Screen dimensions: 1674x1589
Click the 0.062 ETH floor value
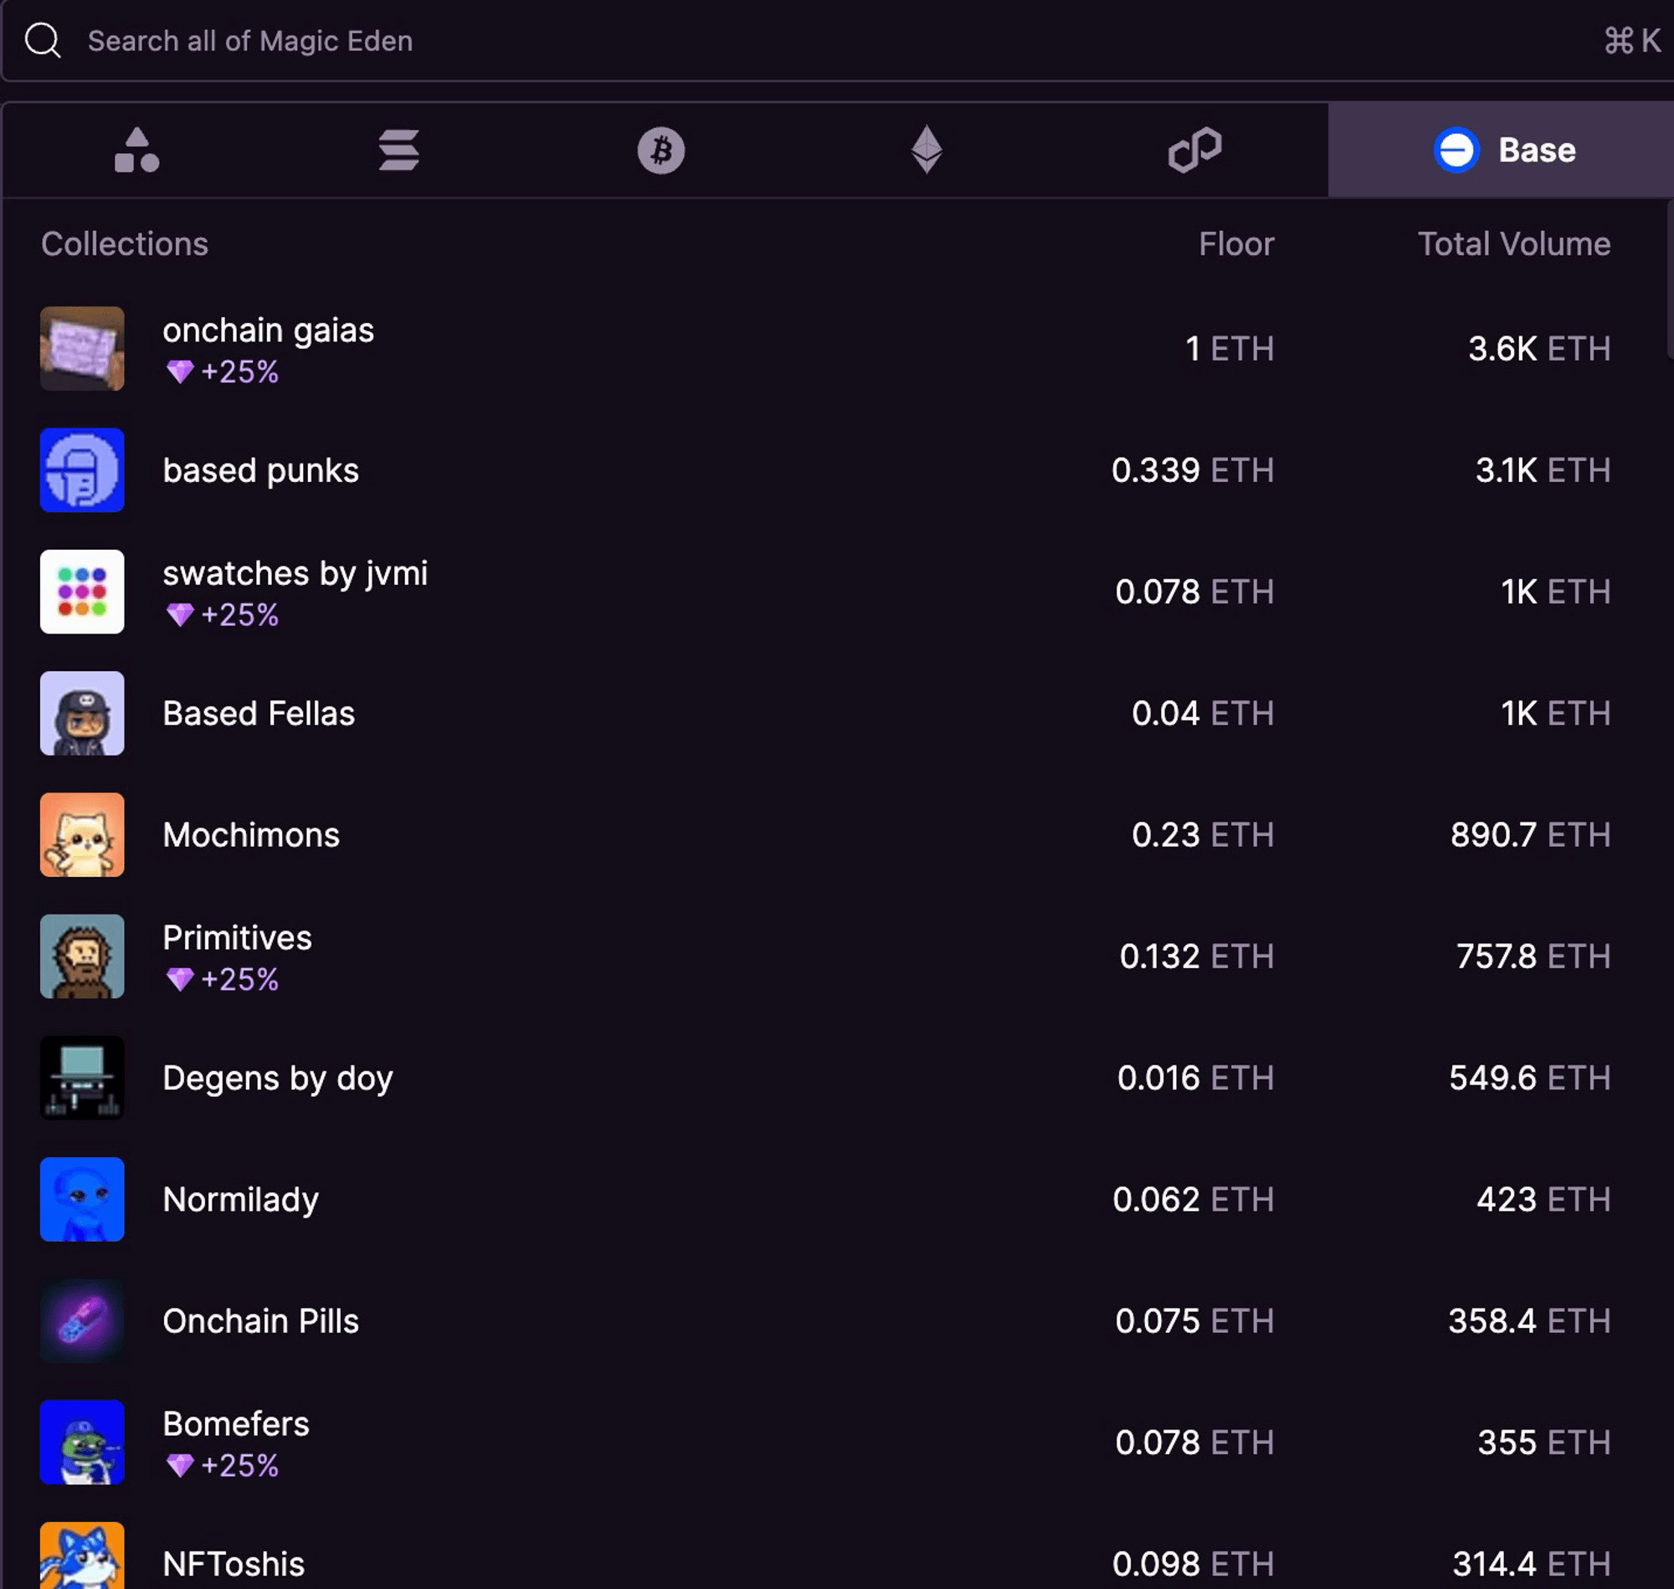tap(1193, 1199)
